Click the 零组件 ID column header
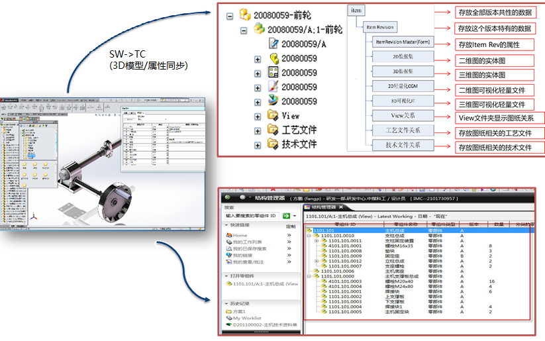The image size is (545, 341). pyautogui.click(x=344, y=225)
